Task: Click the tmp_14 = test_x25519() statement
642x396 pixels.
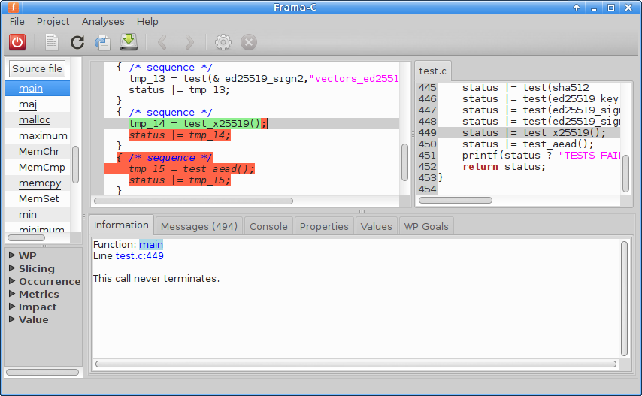Action: [x=198, y=123]
